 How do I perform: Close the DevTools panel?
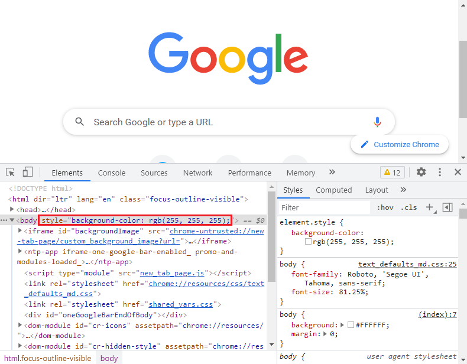pos(458,172)
